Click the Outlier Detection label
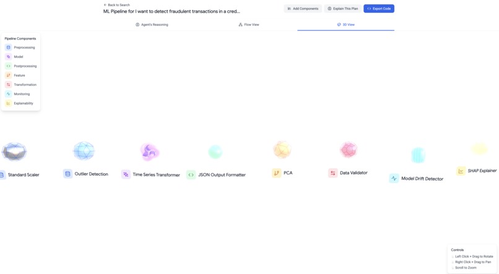This screenshot has height=274, width=499. 92,174
